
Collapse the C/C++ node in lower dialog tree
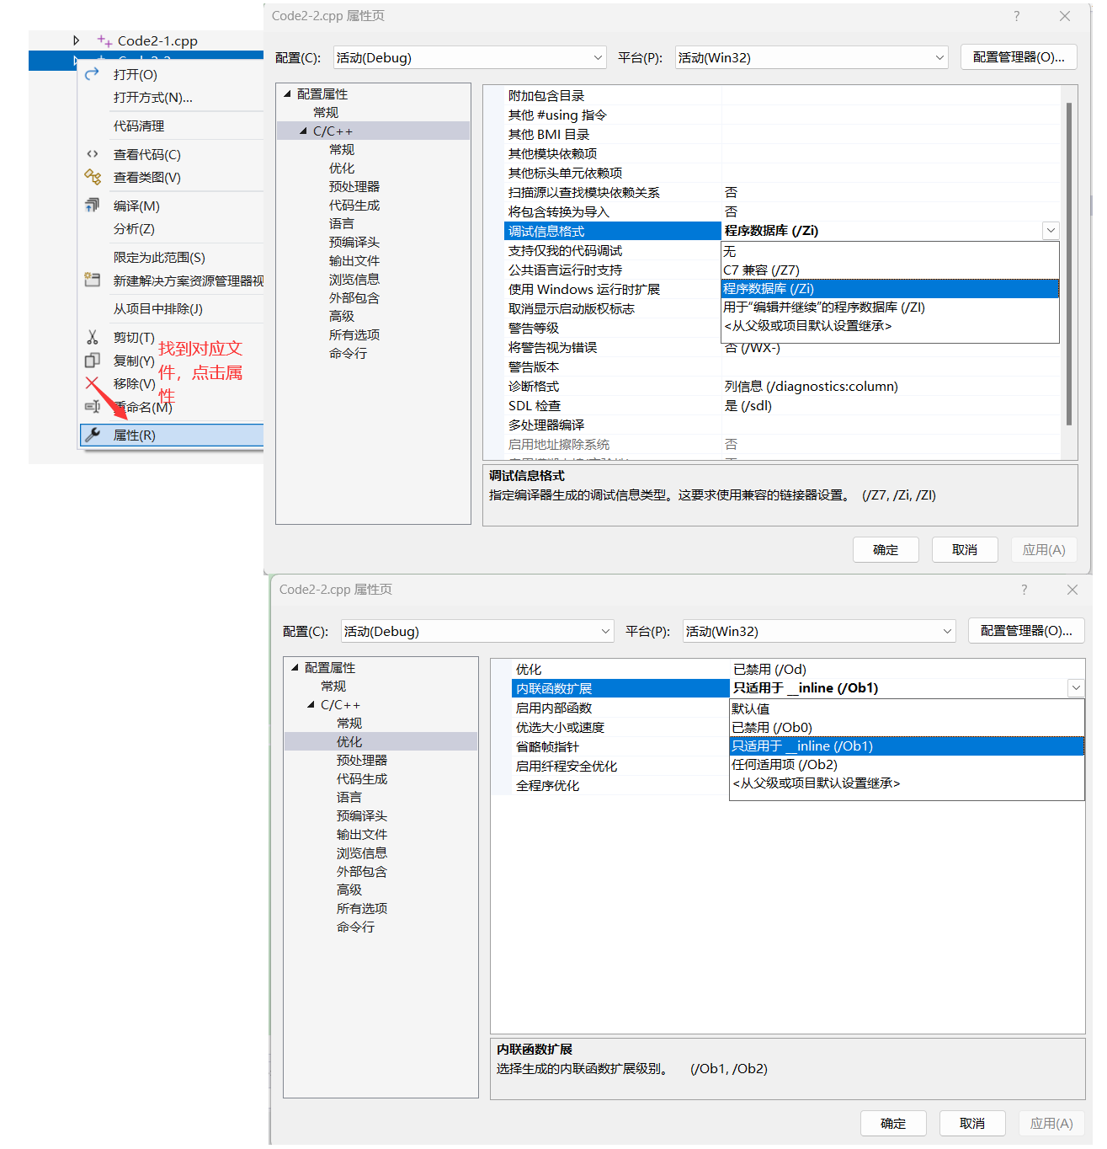click(311, 704)
